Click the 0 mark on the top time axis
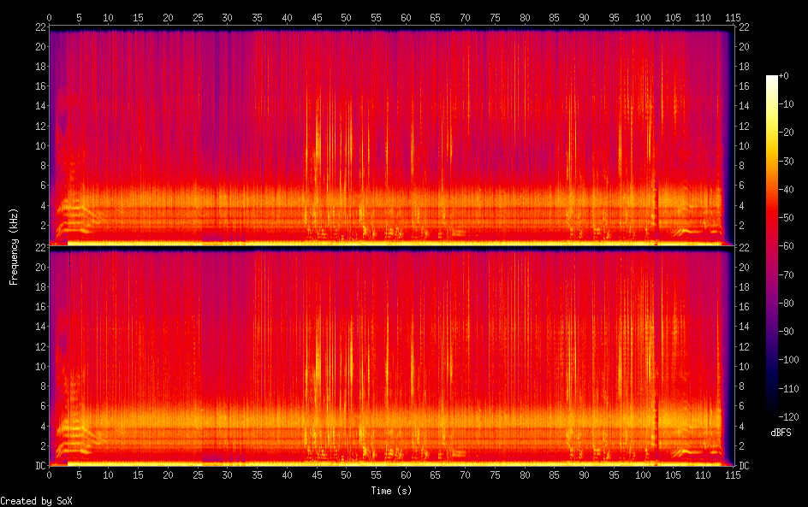The image size is (808, 507). pyautogui.click(x=50, y=17)
